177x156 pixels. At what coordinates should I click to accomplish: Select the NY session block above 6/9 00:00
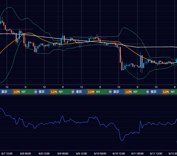coord(64,92)
